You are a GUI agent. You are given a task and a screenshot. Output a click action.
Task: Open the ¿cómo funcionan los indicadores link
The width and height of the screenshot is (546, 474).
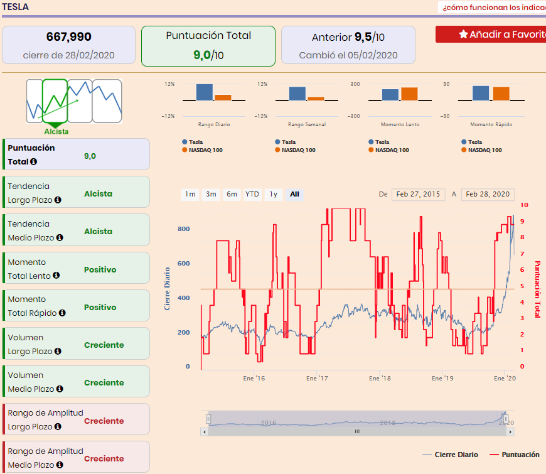494,8
